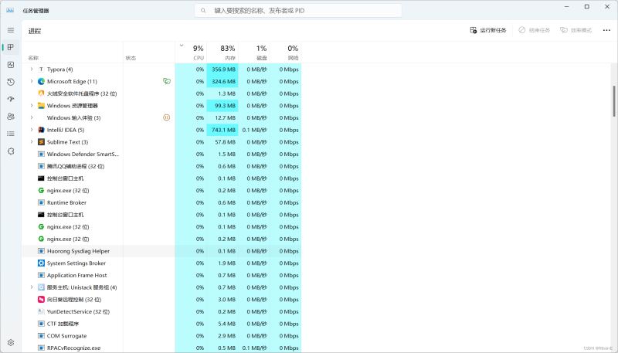Select the RPACvRecognize.exe process row
618x353 pixels.
(x=161, y=348)
